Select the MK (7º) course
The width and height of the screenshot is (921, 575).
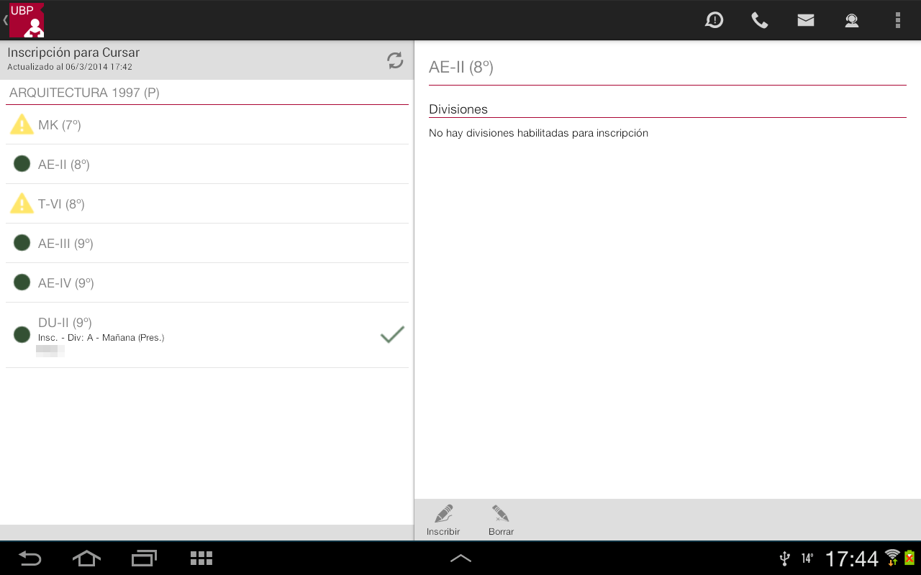pos(207,125)
